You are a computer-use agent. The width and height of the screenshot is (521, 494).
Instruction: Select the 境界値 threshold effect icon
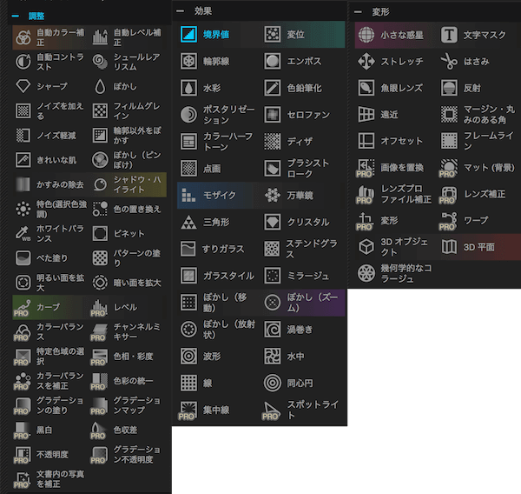click(188, 35)
